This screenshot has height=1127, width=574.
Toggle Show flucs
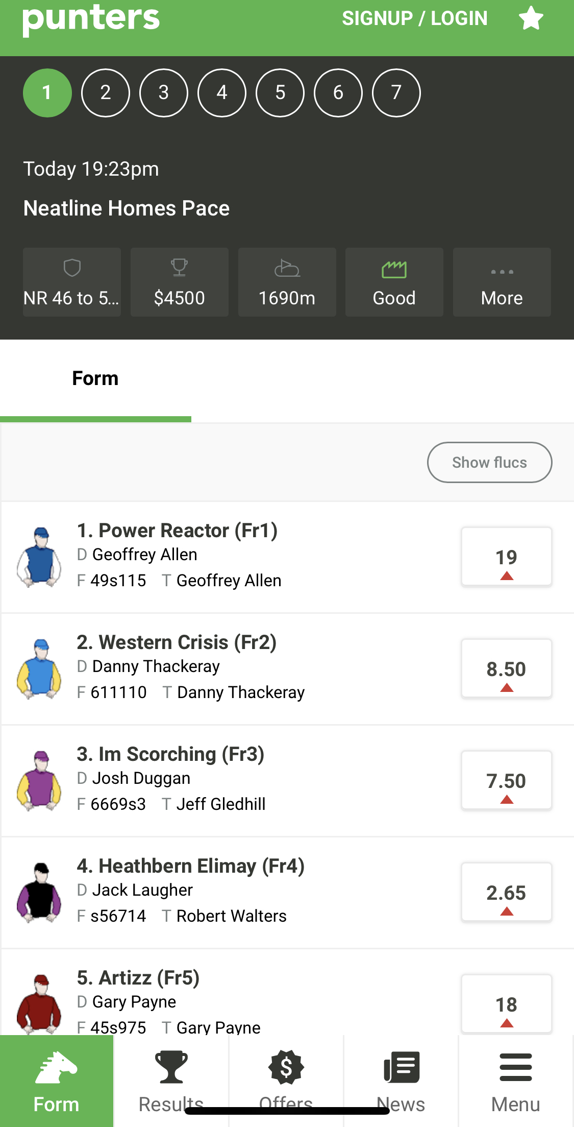tap(490, 462)
